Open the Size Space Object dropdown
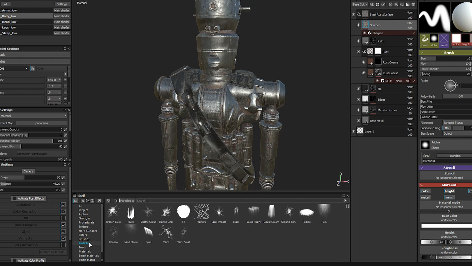The image size is (472, 266). coord(457,133)
